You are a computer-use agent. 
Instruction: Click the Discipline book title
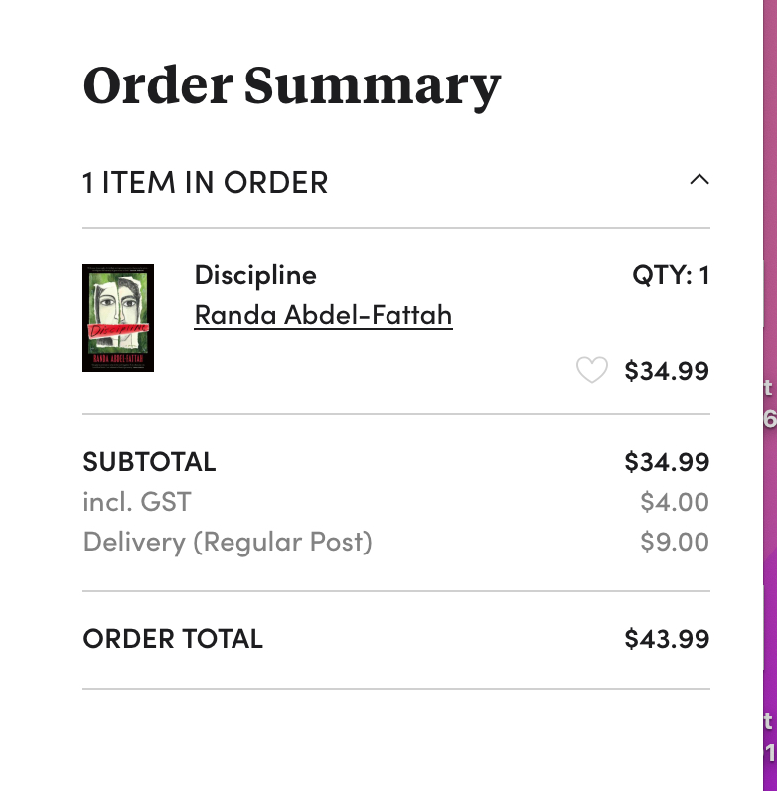[x=255, y=275]
